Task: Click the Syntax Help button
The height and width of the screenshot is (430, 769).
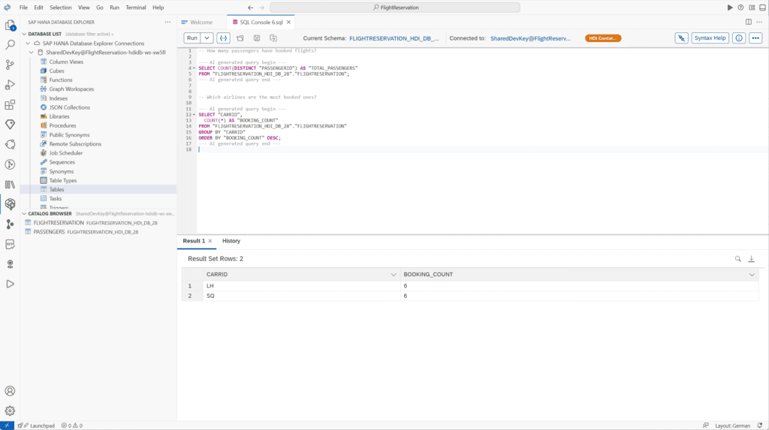Action: pos(710,38)
